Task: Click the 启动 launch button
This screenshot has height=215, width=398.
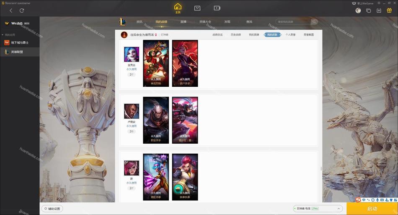Action: click(x=372, y=209)
